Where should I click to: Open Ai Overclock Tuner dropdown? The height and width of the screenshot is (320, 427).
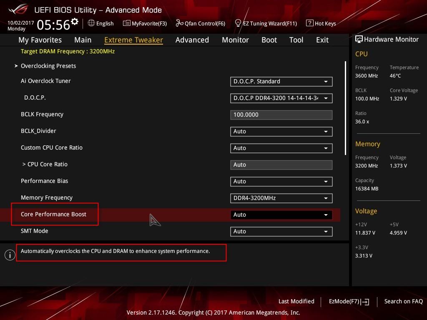tap(281, 82)
